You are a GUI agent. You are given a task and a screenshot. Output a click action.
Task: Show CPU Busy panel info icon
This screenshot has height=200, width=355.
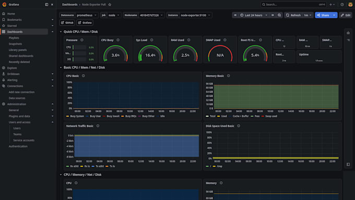coord(118,40)
